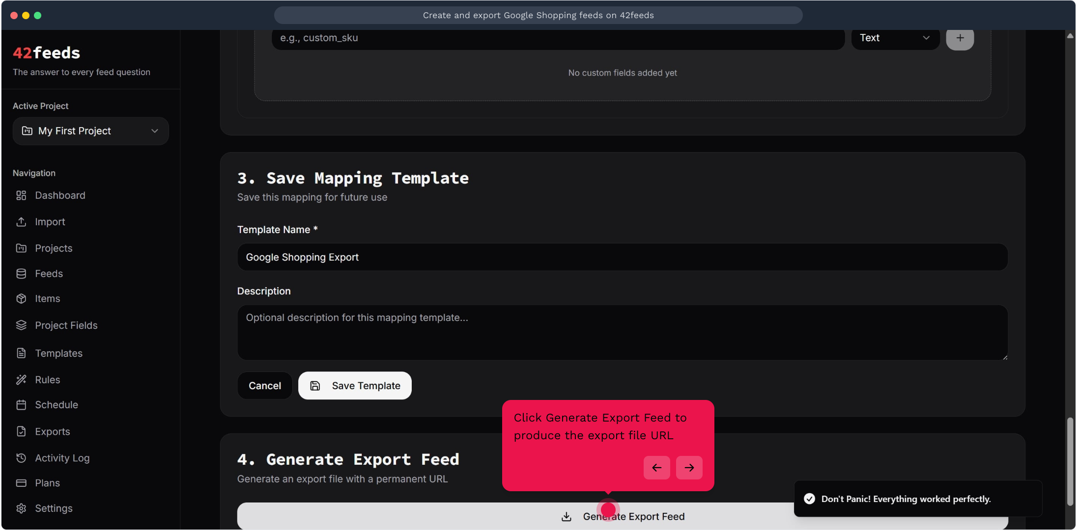
Task: Click the Cancel button
Action: (265, 386)
